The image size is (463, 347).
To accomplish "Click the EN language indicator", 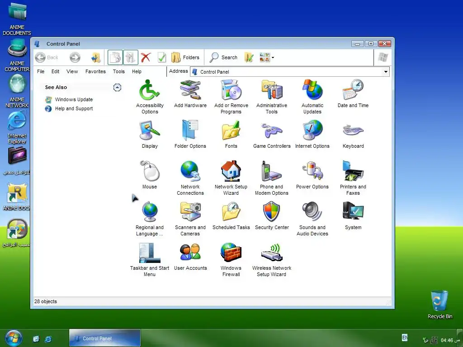I will click(405, 337).
